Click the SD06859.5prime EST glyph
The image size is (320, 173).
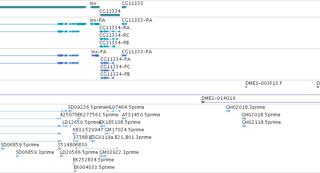(x=3, y=149)
